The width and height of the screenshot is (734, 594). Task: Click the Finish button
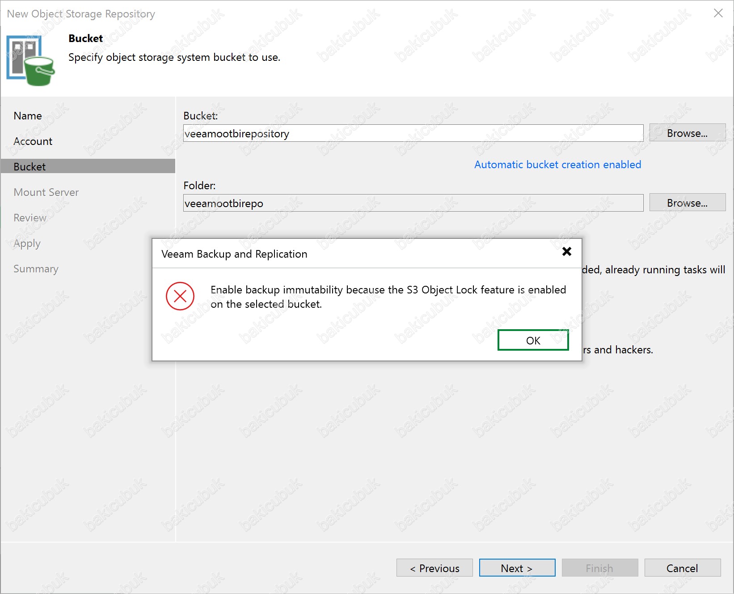(x=600, y=568)
